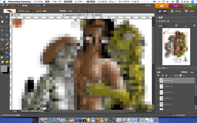The width and height of the screenshot is (197, 123).
Task: Open the ファイル menu
Action: click(x=38, y=2)
